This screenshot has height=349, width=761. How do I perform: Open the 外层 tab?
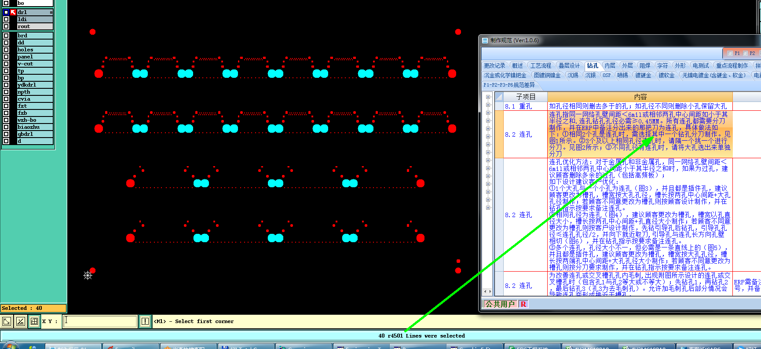coord(628,65)
